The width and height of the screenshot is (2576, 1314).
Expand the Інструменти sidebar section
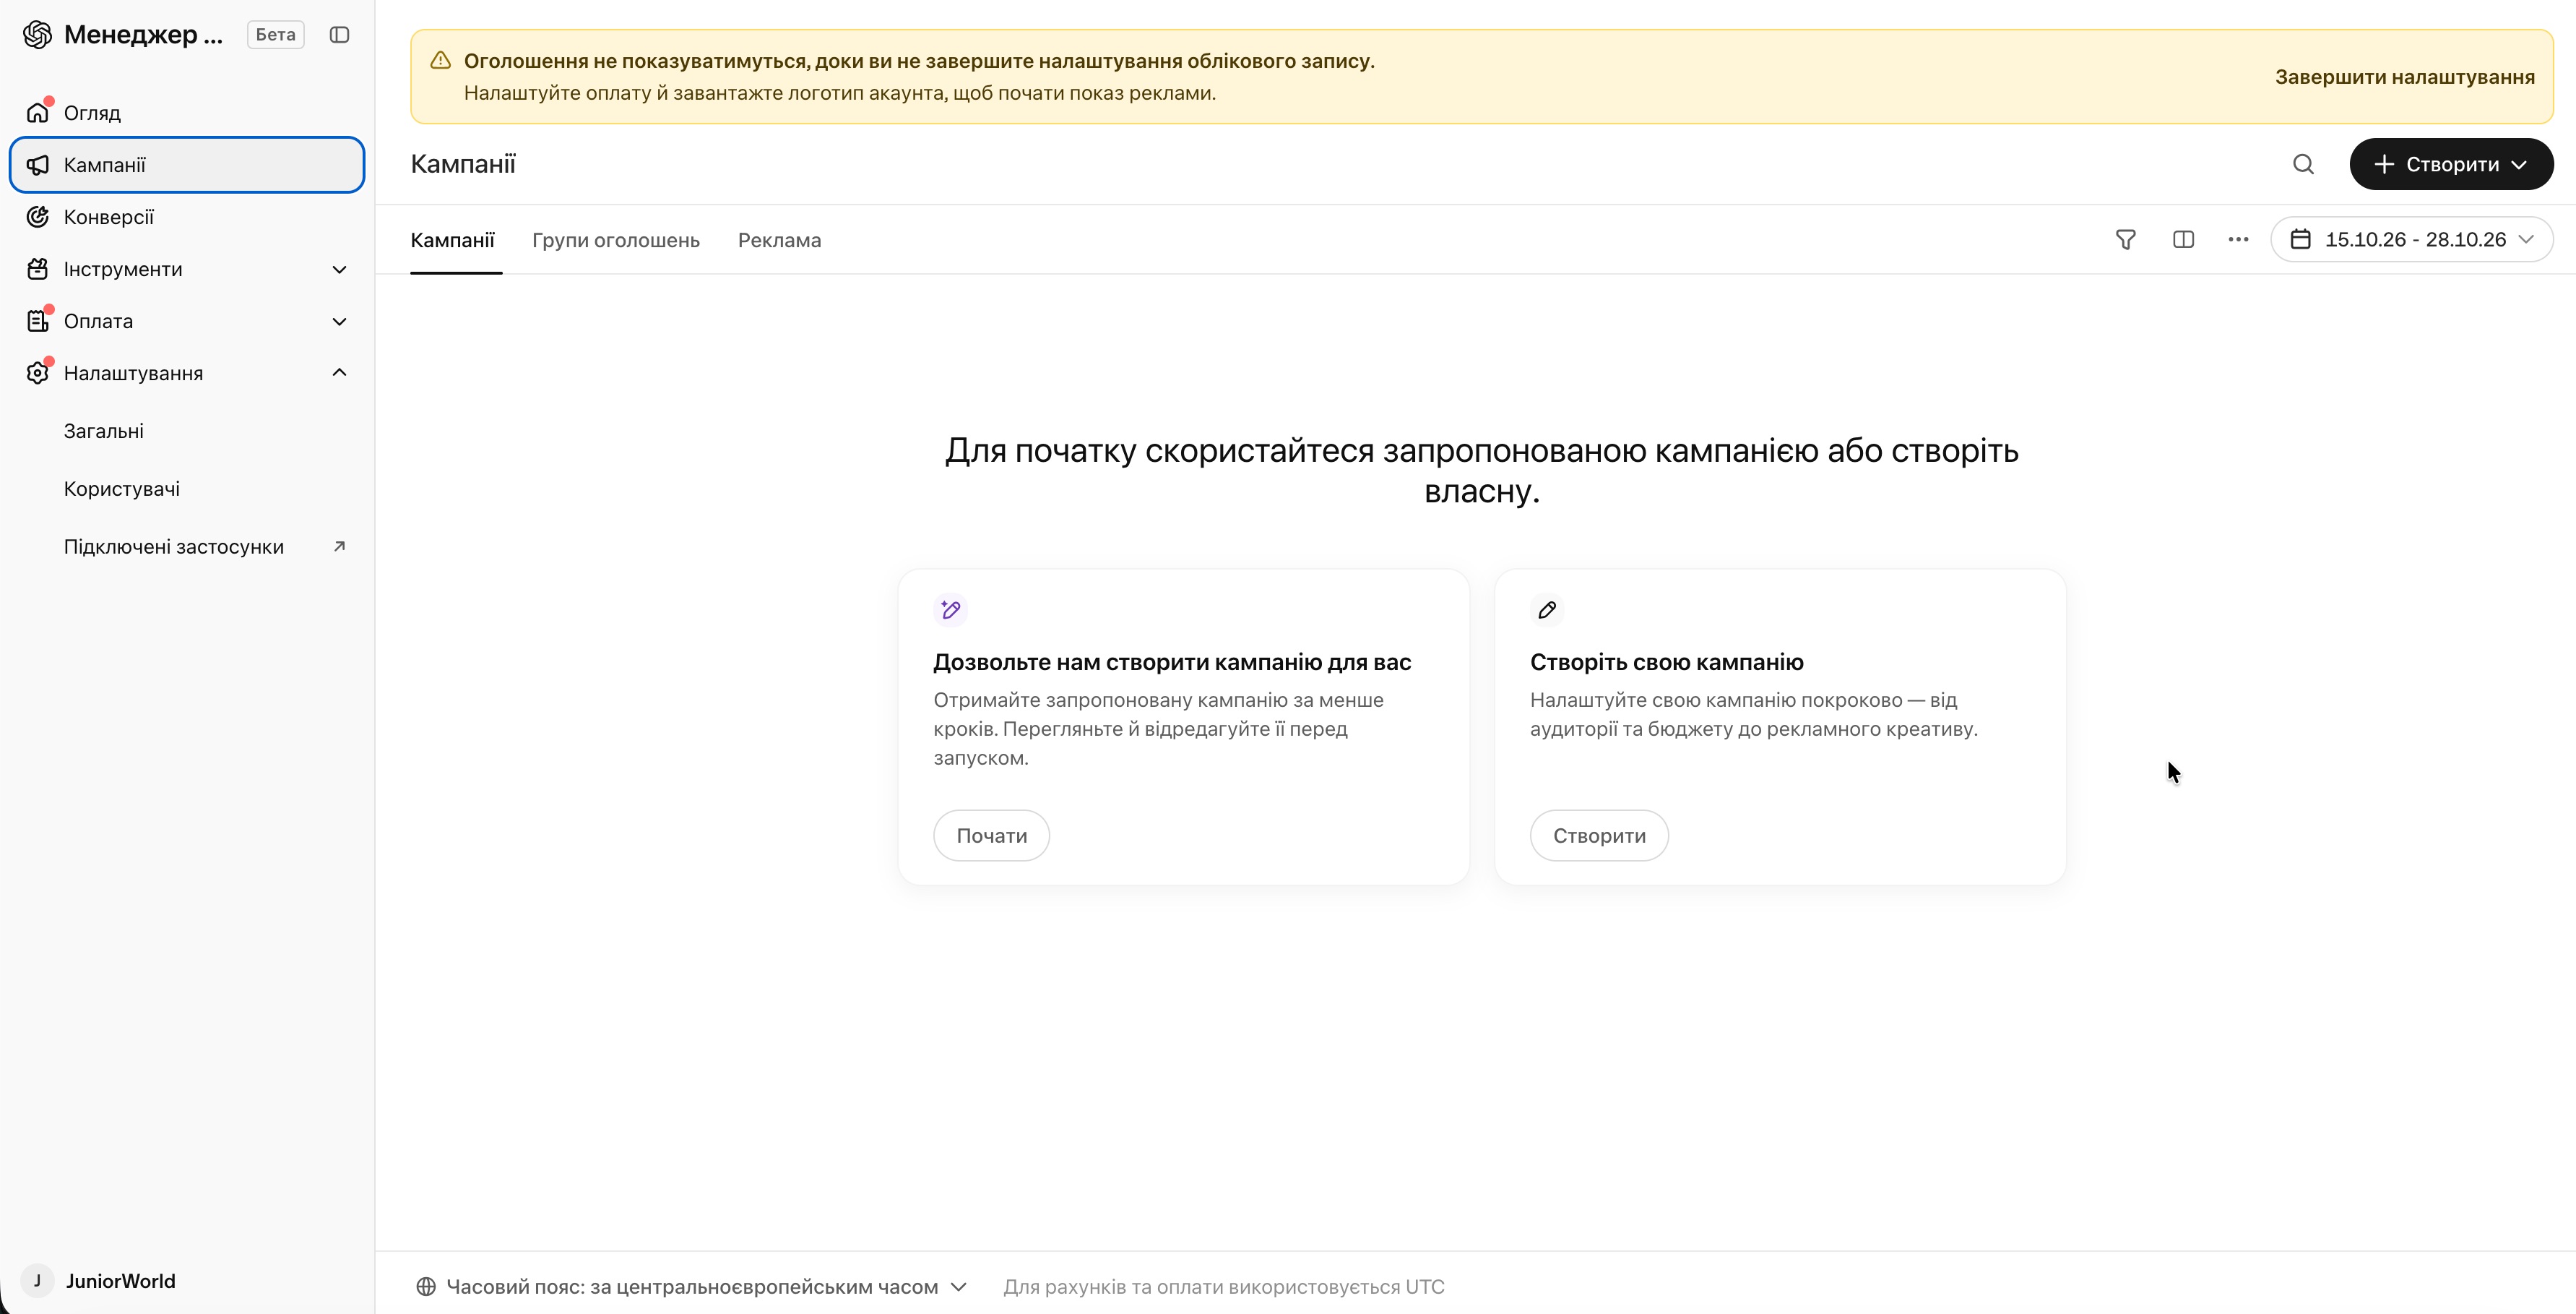tap(187, 269)
